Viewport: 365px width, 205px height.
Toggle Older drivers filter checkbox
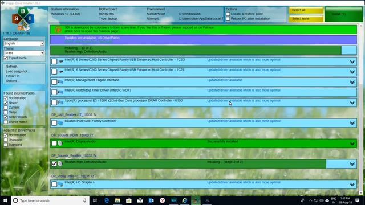pyautogui.click(x=6, y=112)
